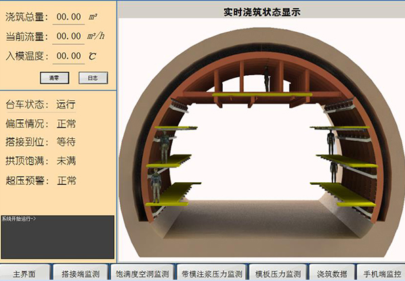The height and width of the screenshot is (281, 405).
Task: Go to 带模注浆压力监测 tab
Action: [x=211, y=273]
